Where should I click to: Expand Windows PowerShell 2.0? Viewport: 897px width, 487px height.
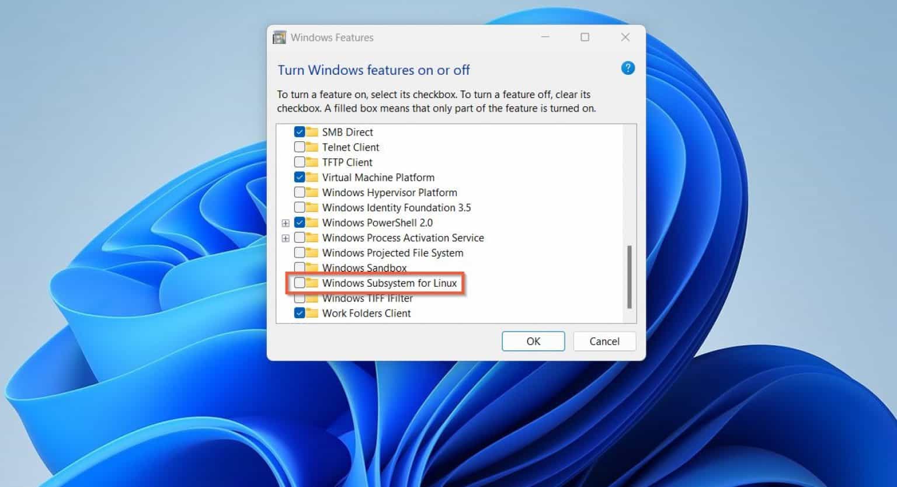pos(286,222)
